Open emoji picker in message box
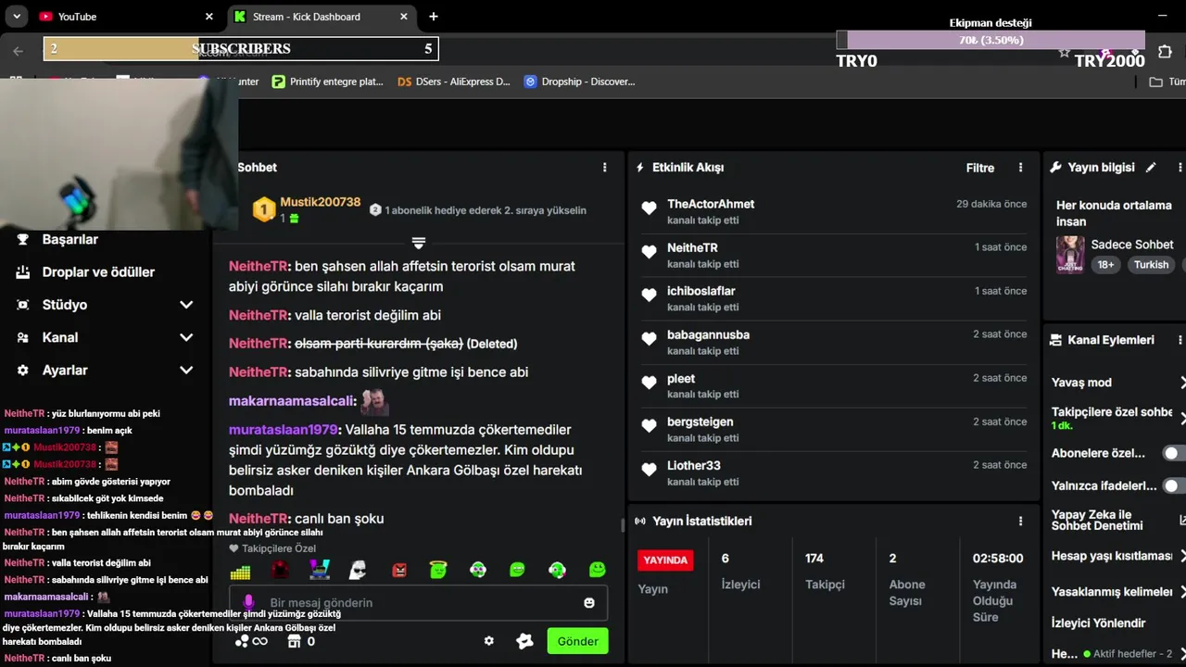Viewport: 1186px width, 667px height. click(588, 603)
